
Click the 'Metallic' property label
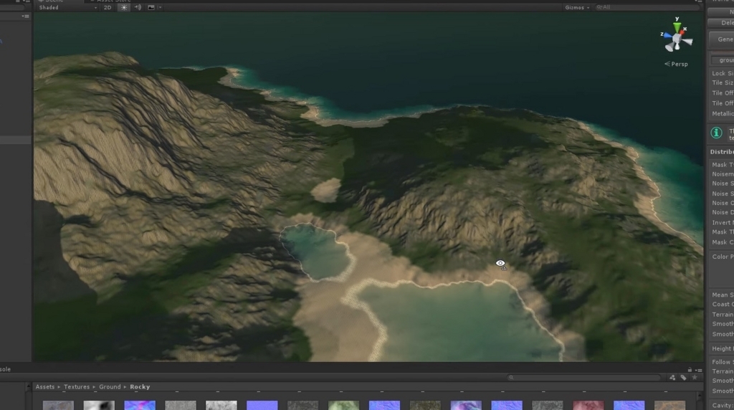pyautogui.click(x=723, y=114)
